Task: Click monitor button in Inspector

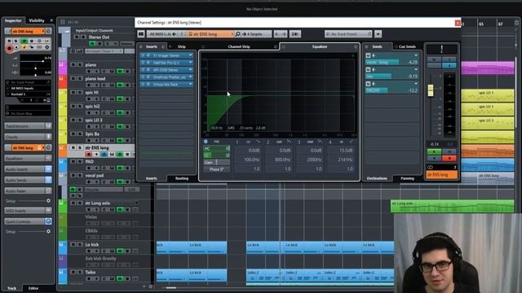Action: click(x=16, y=48)
